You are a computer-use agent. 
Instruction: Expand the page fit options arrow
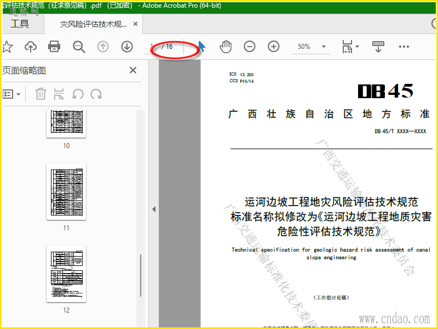[x=358, y=47]
